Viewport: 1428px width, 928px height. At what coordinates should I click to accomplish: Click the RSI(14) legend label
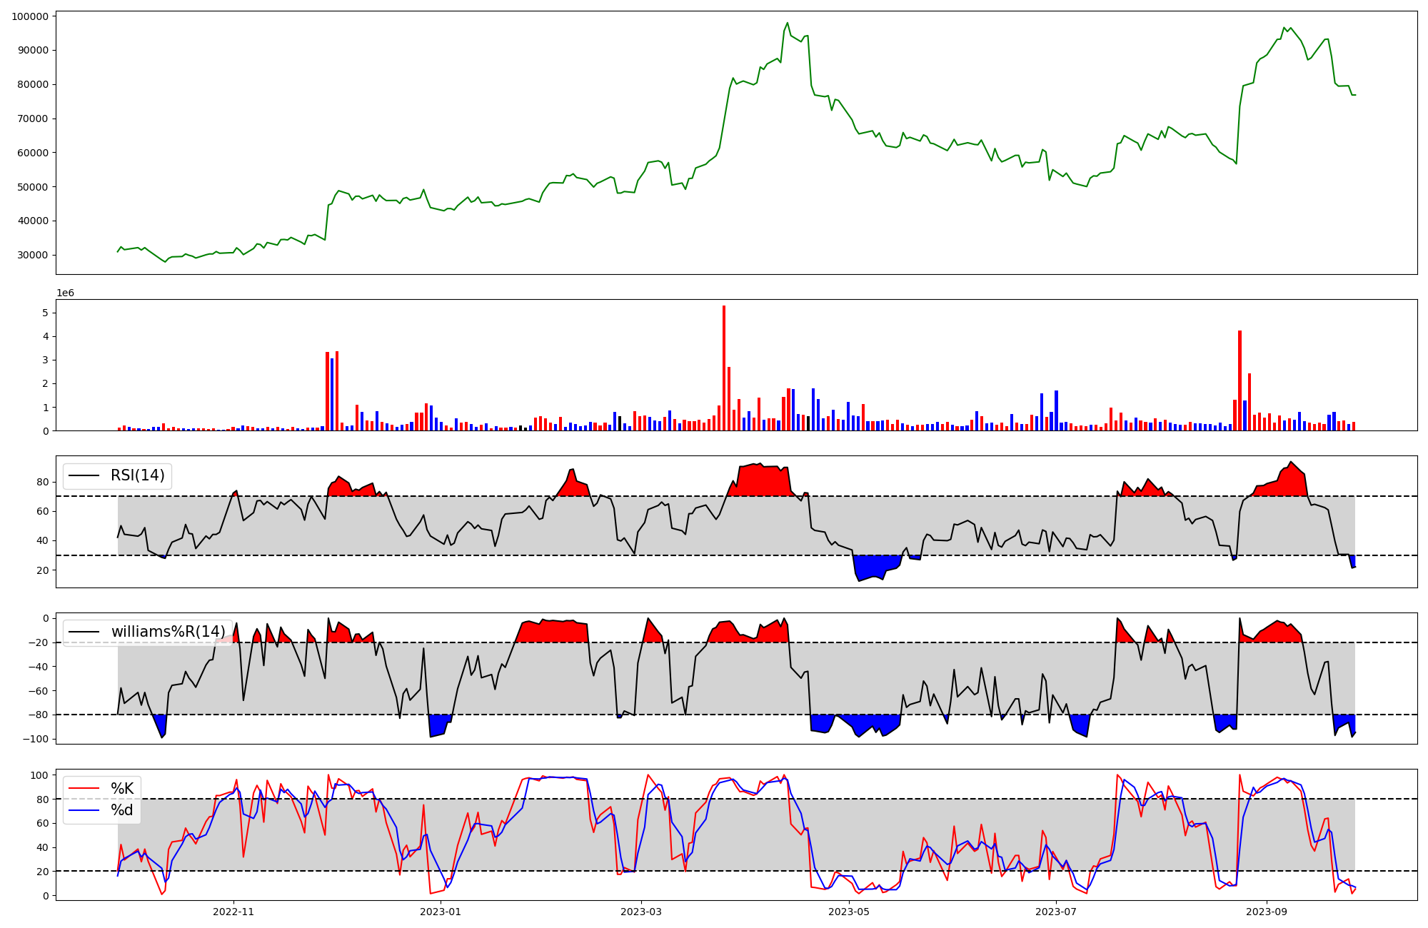(137, 475)
